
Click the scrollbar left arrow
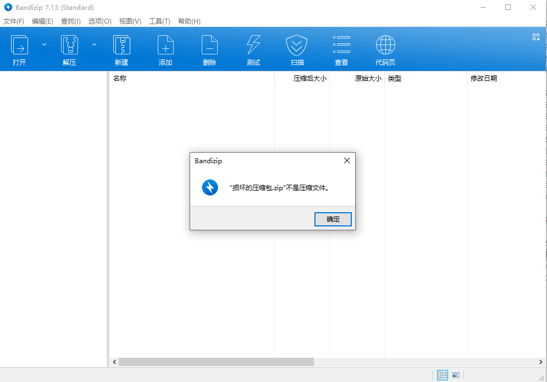coord(114,362)
